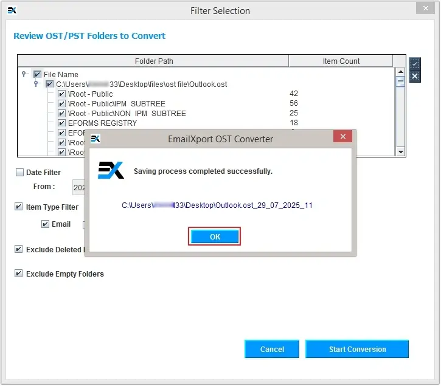441x386 pixels.
Task: Toggle the Date Filter checkbox
Action: click(x=19, y=173)
